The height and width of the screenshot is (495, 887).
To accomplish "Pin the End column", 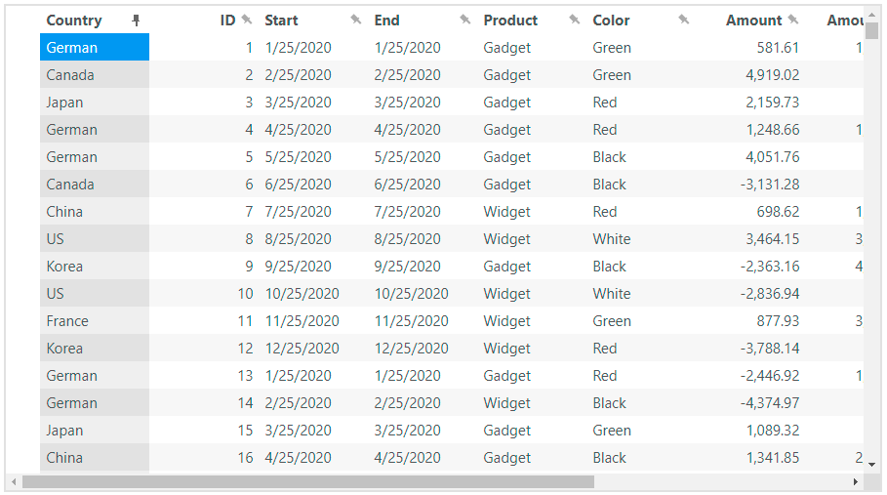I will [x=465, y=21].
